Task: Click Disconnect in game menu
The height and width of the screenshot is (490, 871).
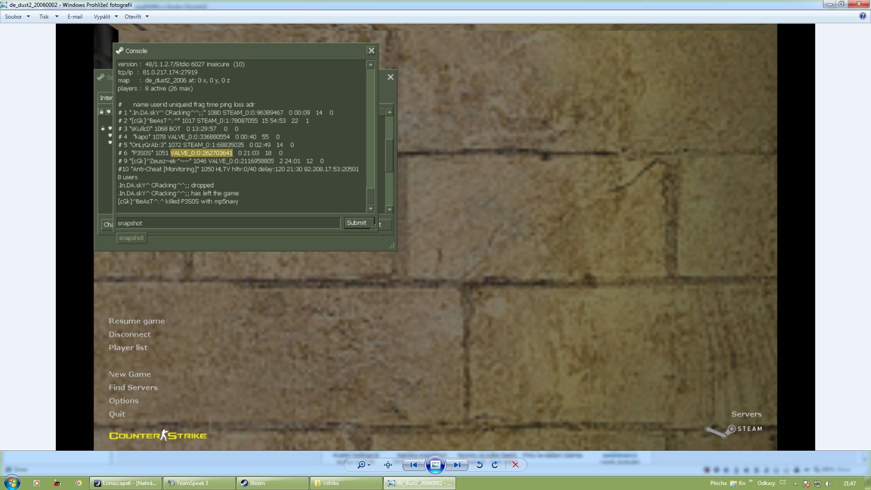Action: [129, 334]
